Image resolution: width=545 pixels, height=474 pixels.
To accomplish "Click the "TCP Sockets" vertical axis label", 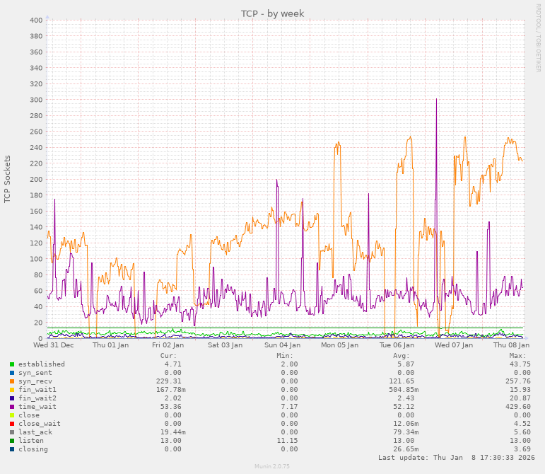I will pos(8,179).
